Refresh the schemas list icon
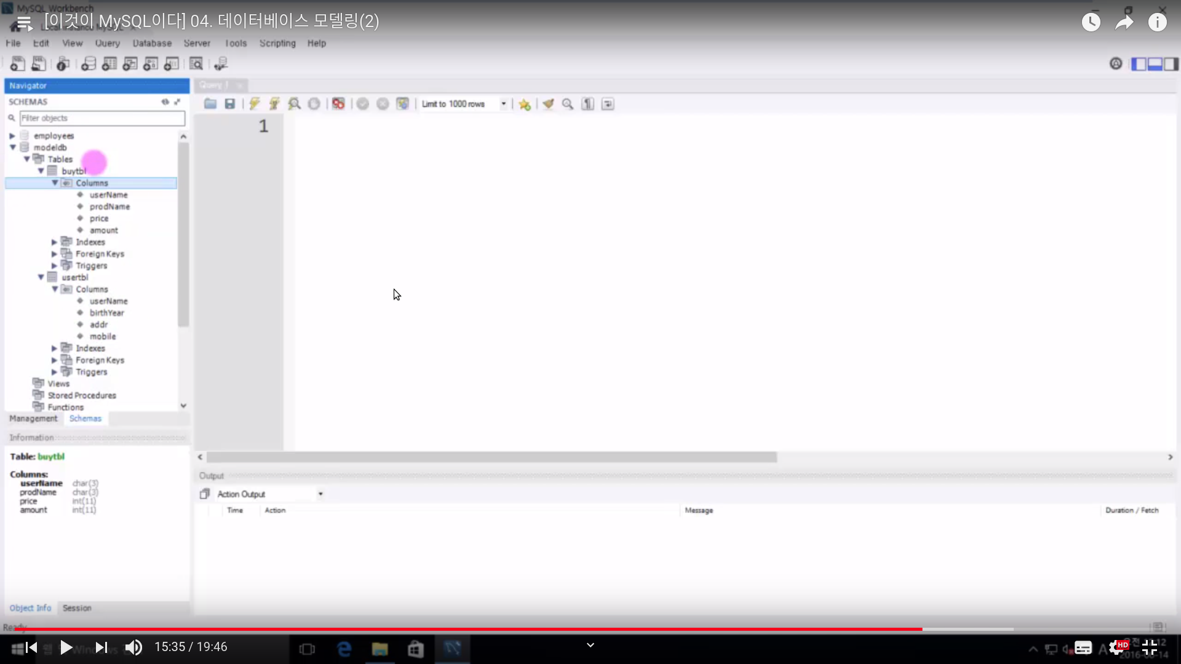This screenshot has width=1181, height=664. [165, 102]
